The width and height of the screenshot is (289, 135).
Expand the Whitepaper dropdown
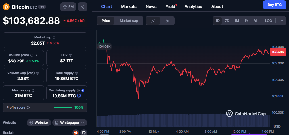pos(70,123)
